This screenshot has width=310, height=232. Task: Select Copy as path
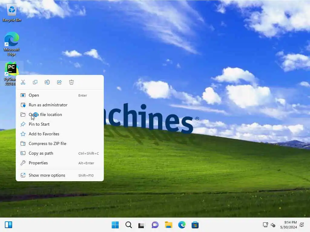(60, 153)
